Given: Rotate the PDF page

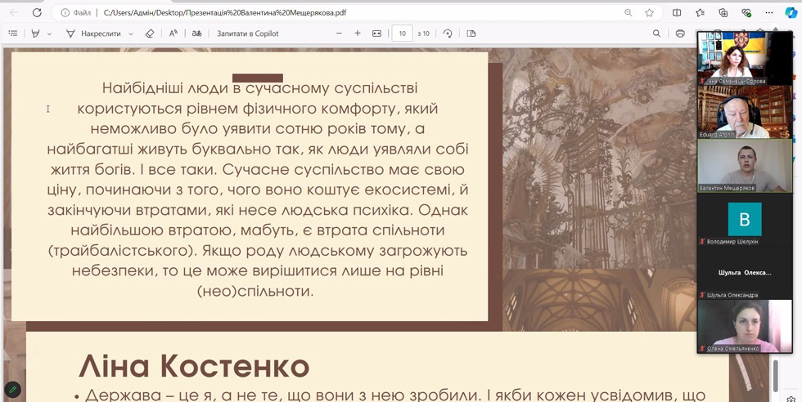Looking at the screenshot, I should point(448,33).
